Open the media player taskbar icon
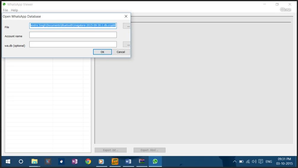Image resolution: width=298 pixels, height=168 pixels. pos(101,161)
